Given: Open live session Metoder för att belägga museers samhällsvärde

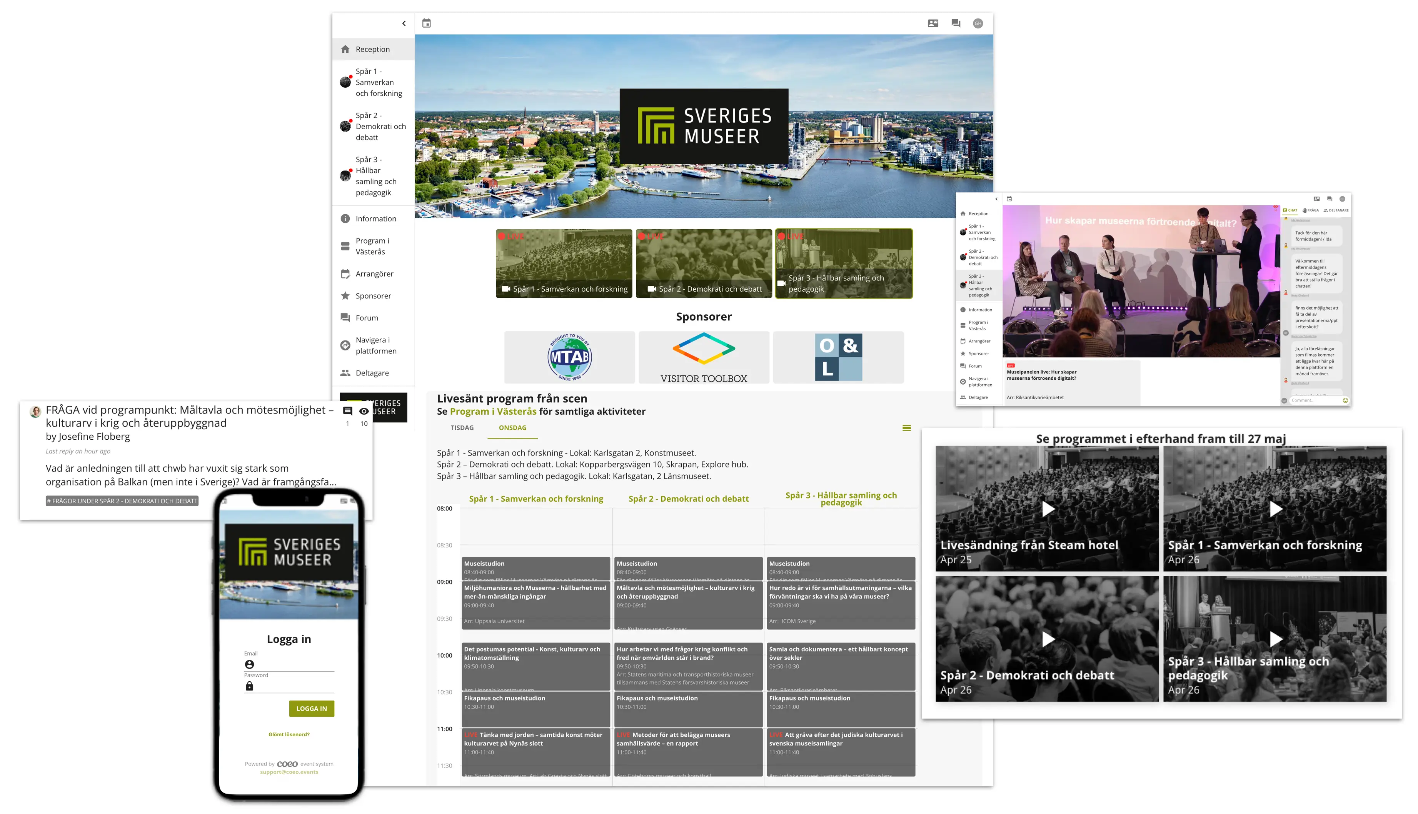Looking at the screenshot, I should [689, 752].
